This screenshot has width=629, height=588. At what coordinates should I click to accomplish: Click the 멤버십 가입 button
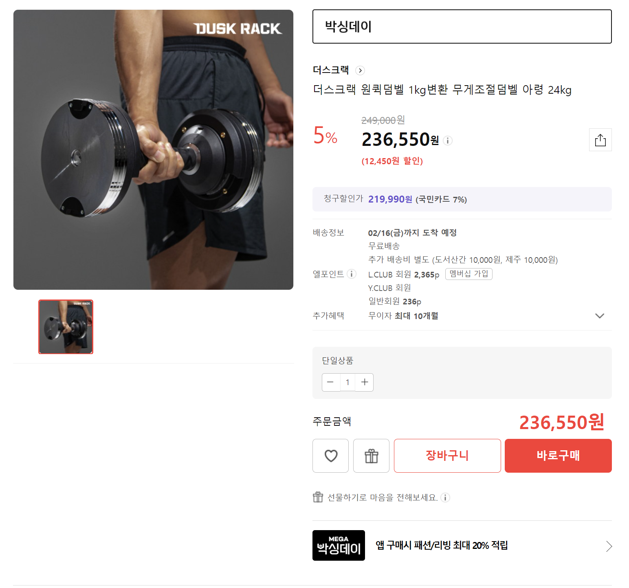pos(468,274)
